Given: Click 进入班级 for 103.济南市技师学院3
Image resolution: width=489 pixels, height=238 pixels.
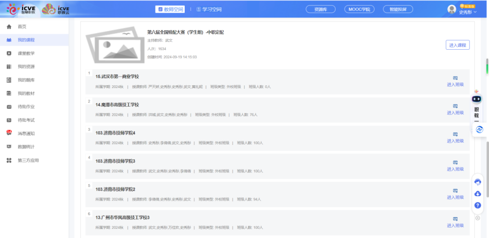Looking at the screenshot, I should point(455,169).
